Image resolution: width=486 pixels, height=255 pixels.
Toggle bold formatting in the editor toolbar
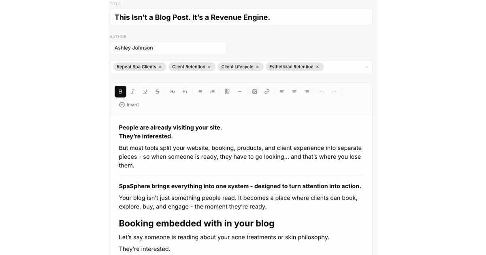point(120,92)
